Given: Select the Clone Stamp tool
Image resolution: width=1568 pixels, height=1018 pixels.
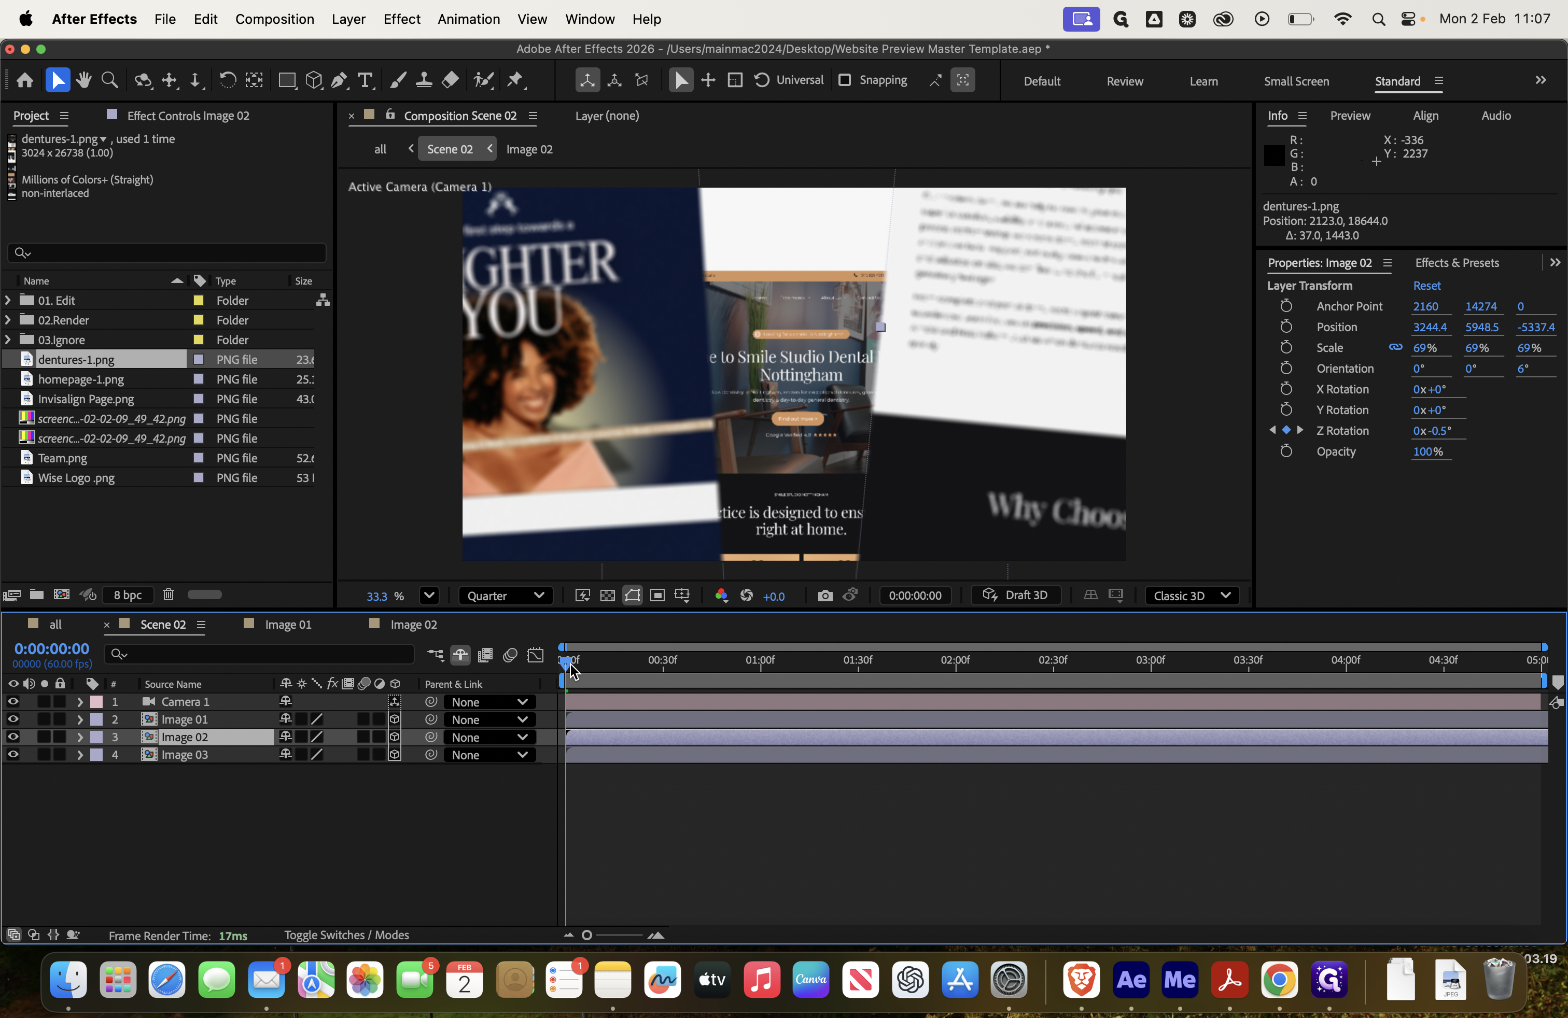Looking at the screenshot, I should (x=424, y=80).
